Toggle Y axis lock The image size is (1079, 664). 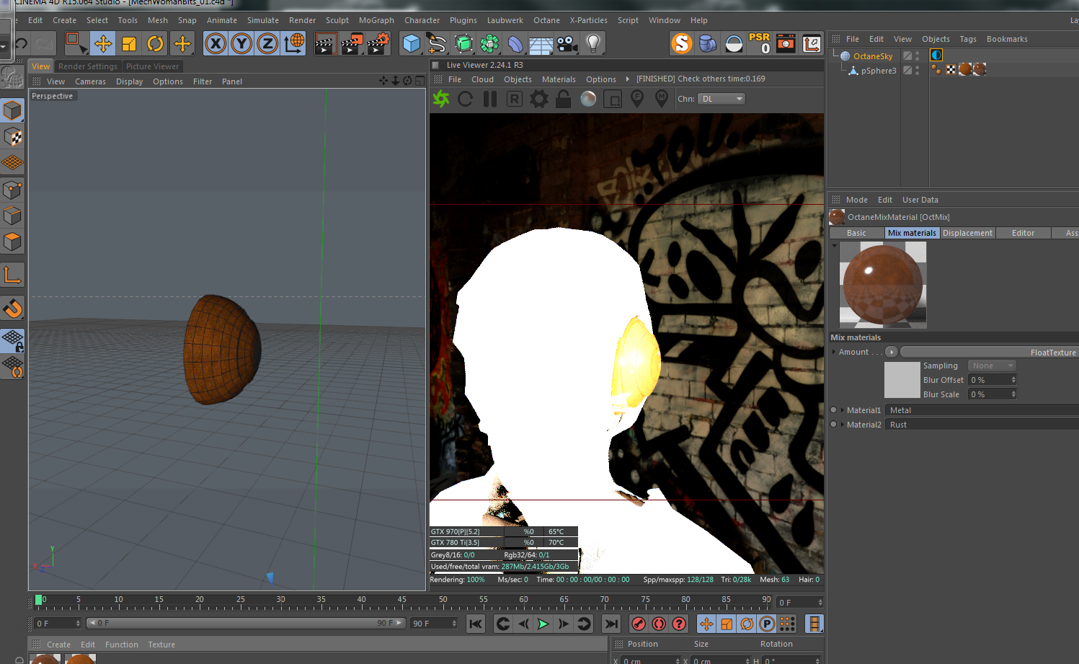point(241,44)
